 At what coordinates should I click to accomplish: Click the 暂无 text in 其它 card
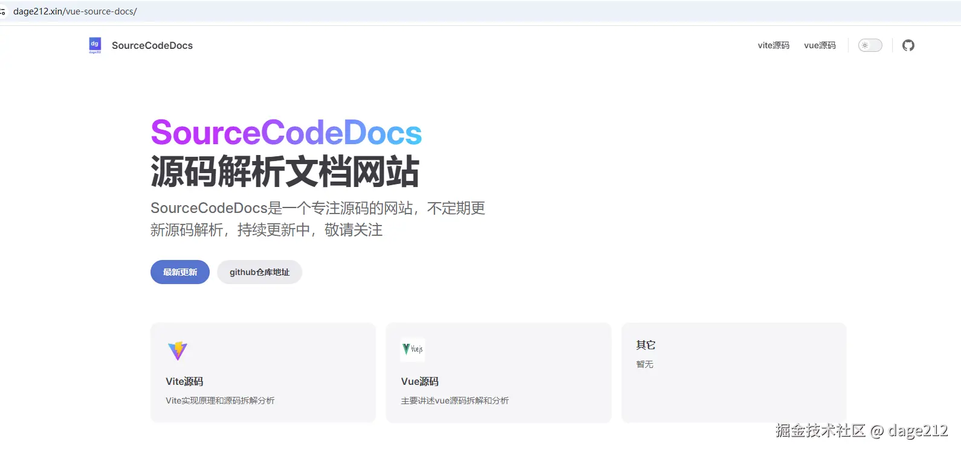(645, 364)
